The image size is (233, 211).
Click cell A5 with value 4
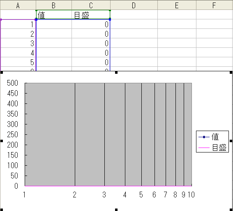18,53
